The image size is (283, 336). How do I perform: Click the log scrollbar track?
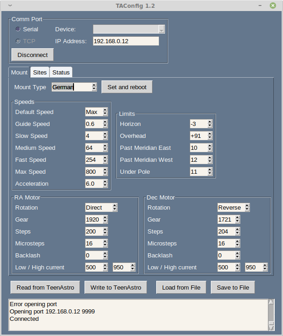click(x=271, y=313)
